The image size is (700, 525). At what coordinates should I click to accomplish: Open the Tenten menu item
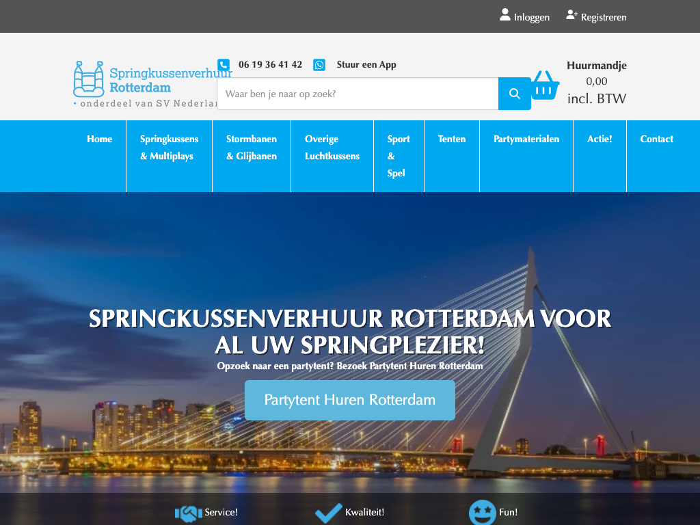pyautogui.click(x=452, y=139)
